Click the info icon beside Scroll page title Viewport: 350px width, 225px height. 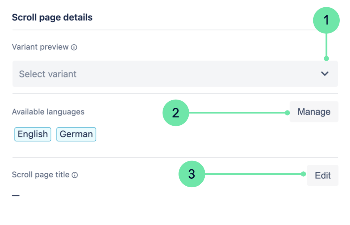(75, 175)
